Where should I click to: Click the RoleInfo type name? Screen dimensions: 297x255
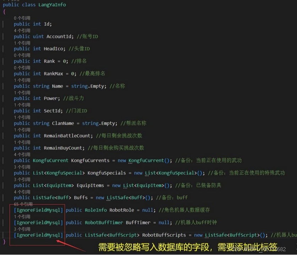96,210
